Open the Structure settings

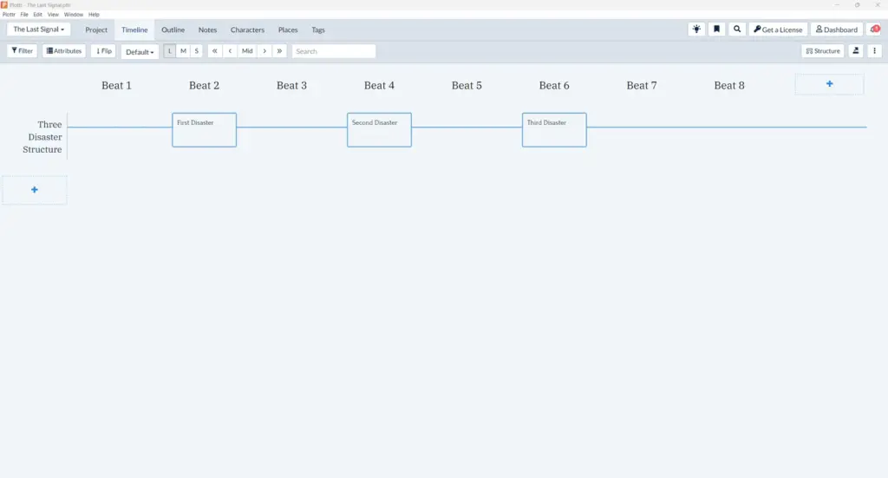point(823,51)
